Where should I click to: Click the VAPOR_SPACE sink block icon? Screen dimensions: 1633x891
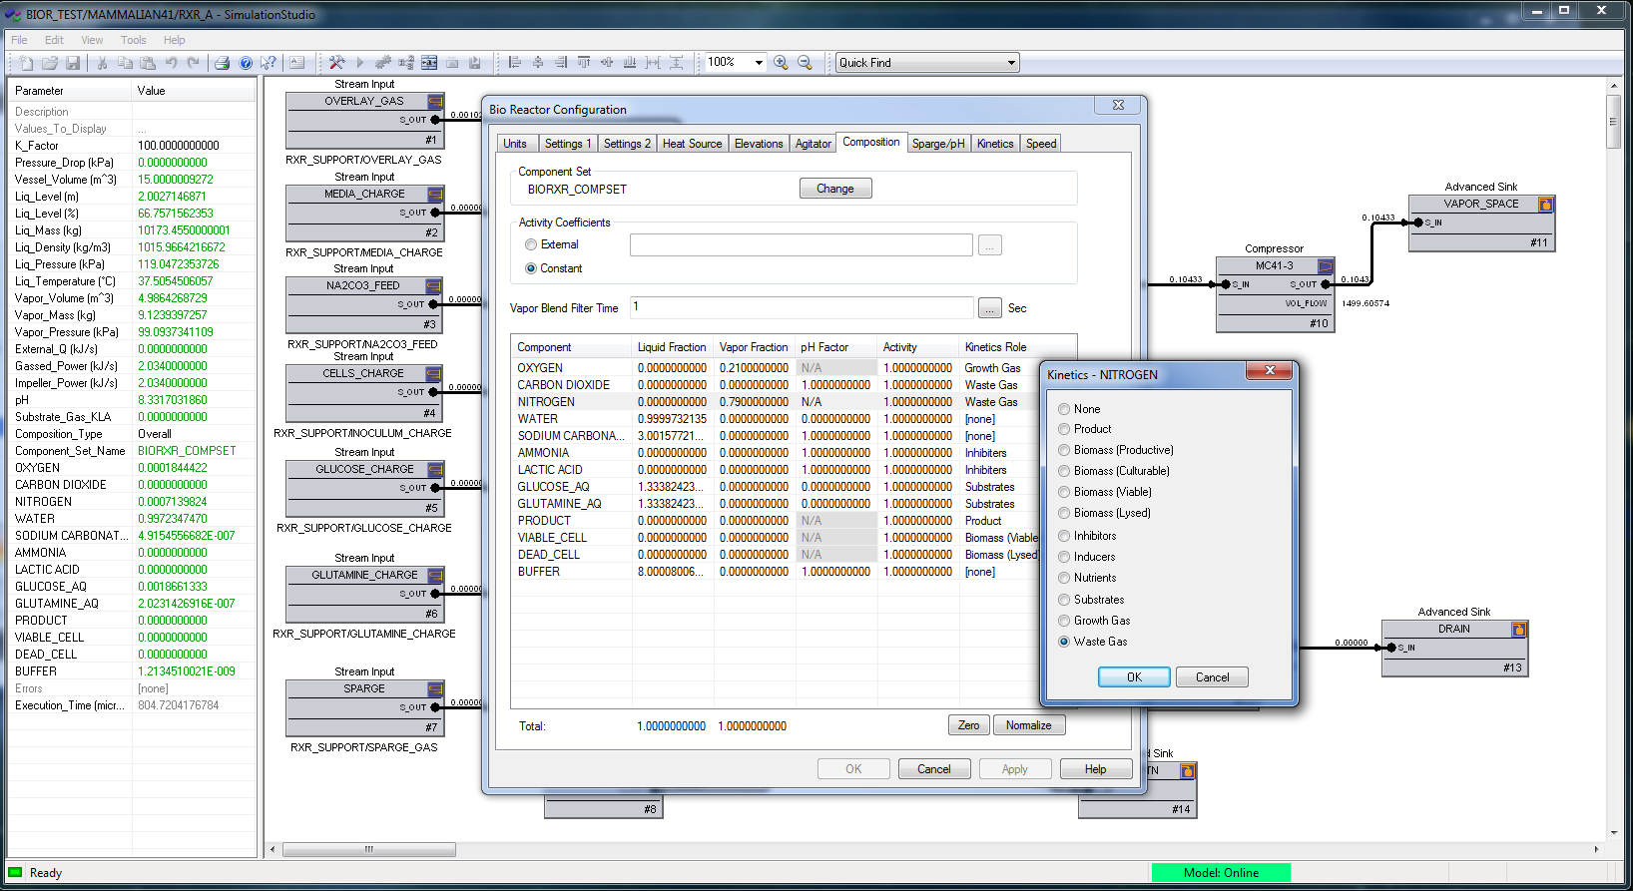coord(1545,205)
